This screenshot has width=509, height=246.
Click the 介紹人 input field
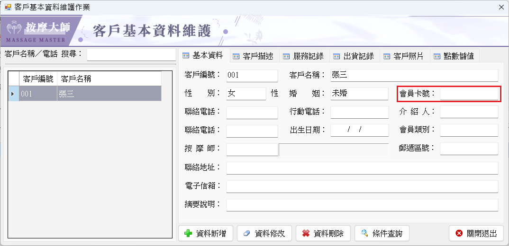(469, 112)
